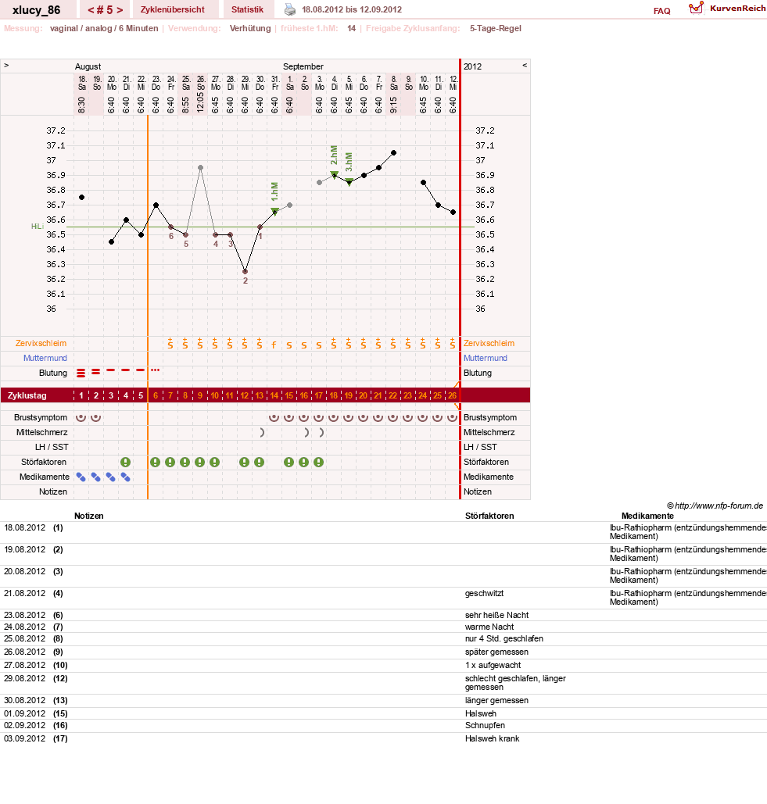Click the Brustsymptom icon on cycle day 14

[x=274, y=417]
